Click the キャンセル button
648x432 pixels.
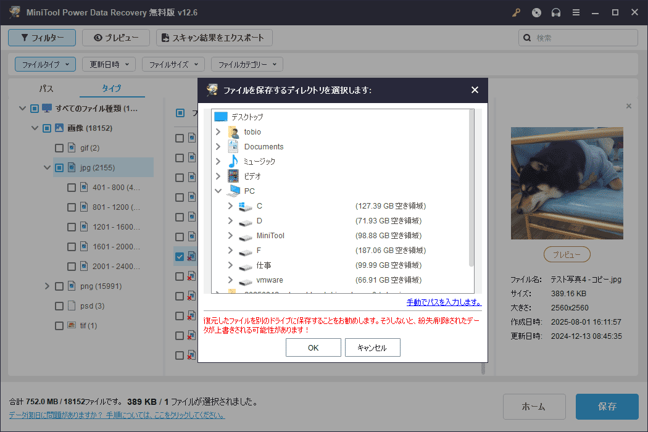coord(372,347)
